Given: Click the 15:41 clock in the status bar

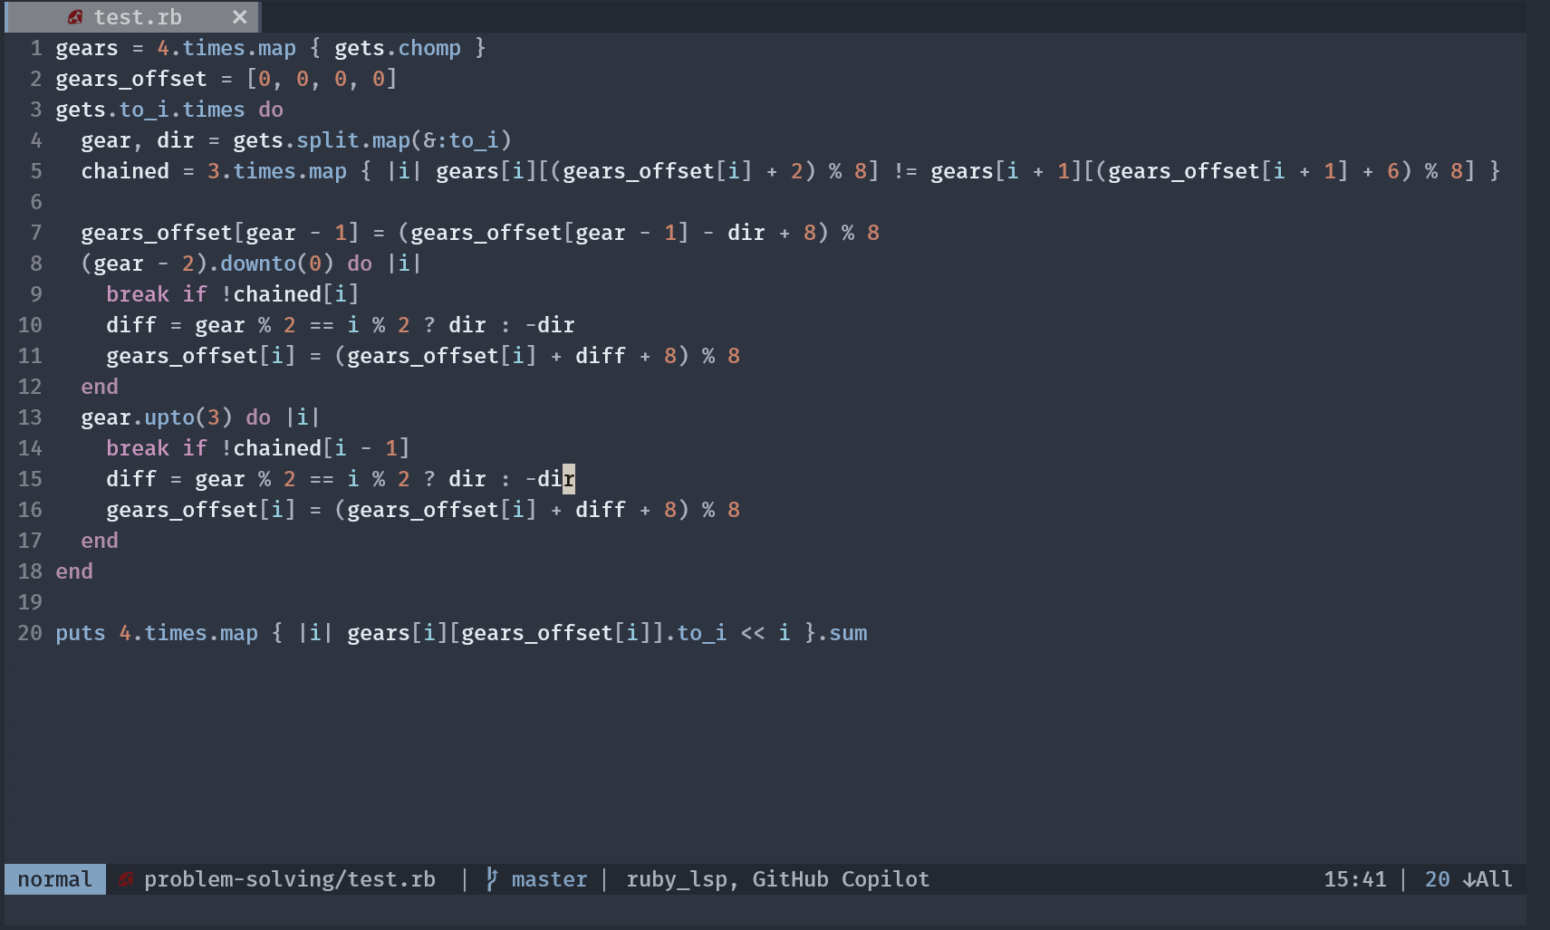Looking at the screenshot, I should pyautogui.click(x=1355, y=878).
